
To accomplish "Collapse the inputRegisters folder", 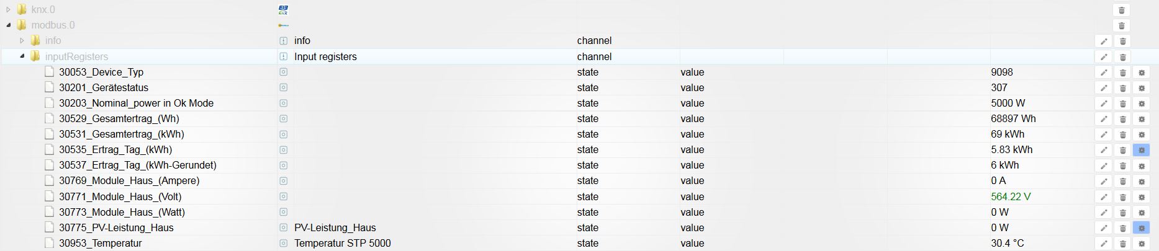I will click(22, 56).
